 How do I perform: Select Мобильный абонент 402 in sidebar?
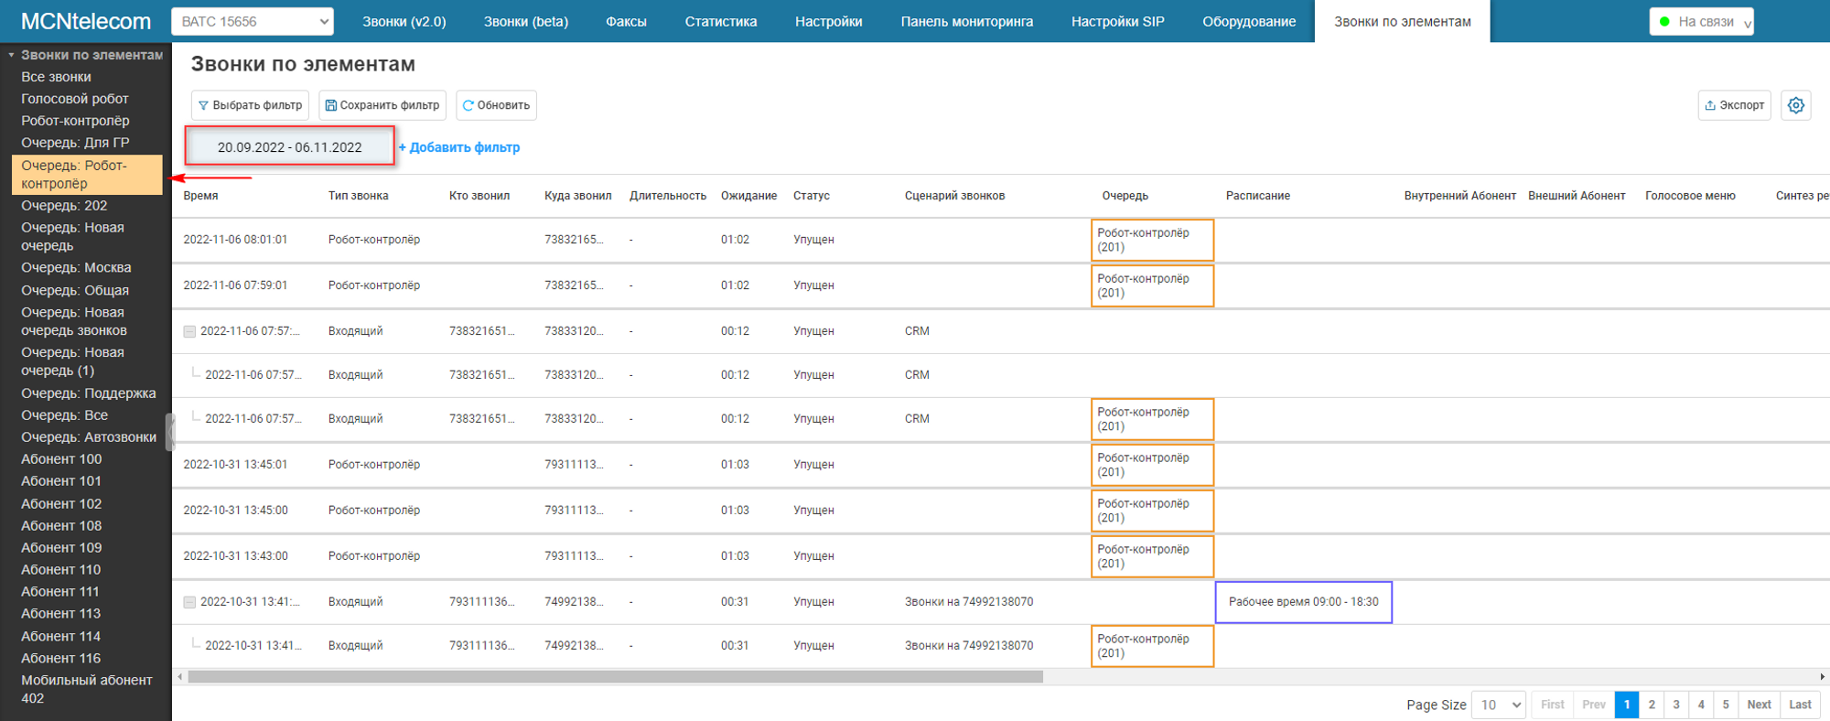tap(87, 689)
